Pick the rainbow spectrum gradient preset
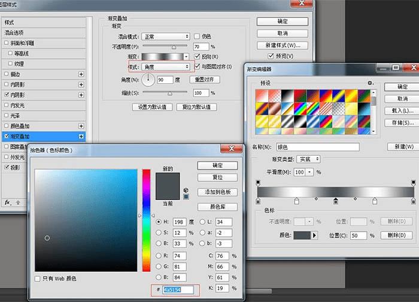Viewport: 419px width, 302px height. point(300,109)
